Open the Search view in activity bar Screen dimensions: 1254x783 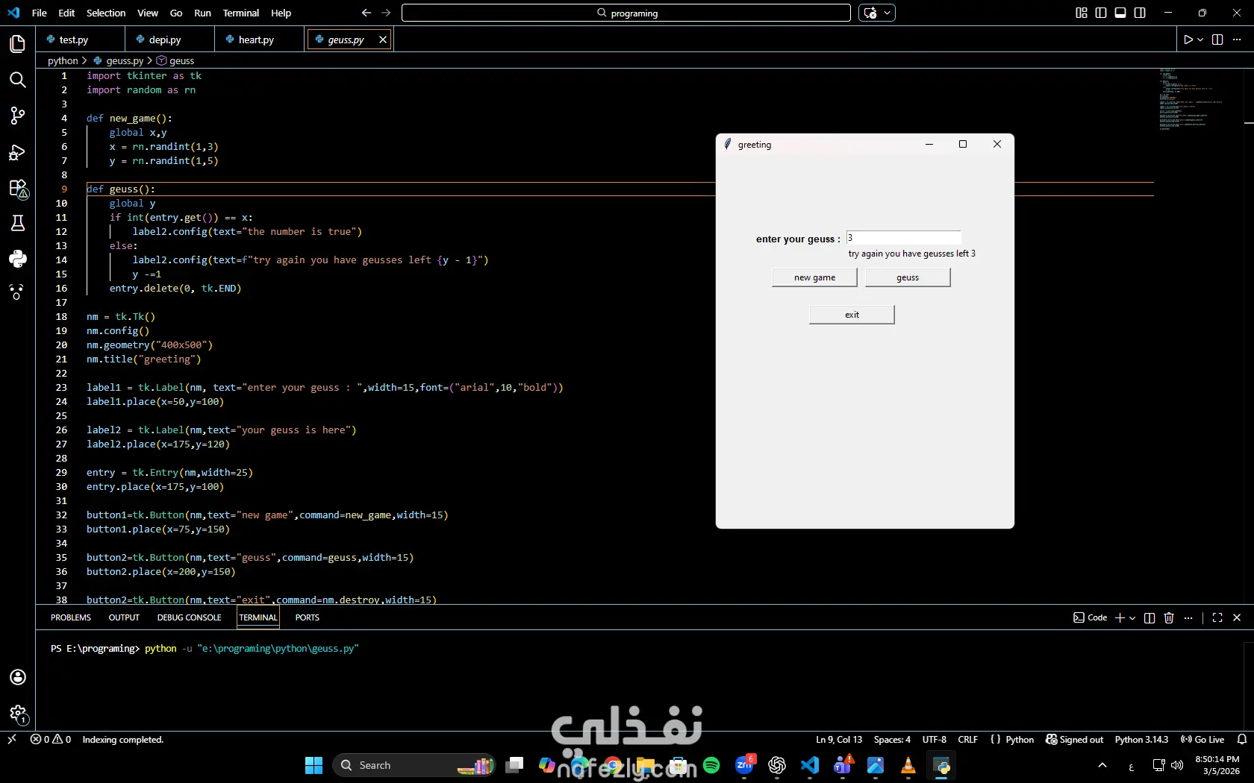(18, 80)
